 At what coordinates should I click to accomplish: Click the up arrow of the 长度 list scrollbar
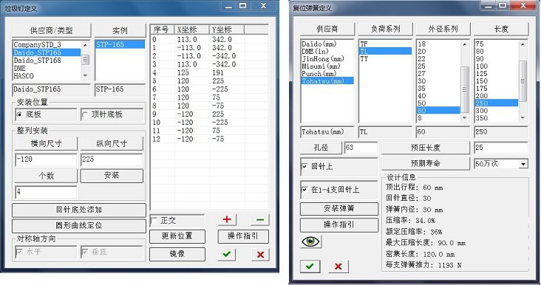(x=523, y=44)
